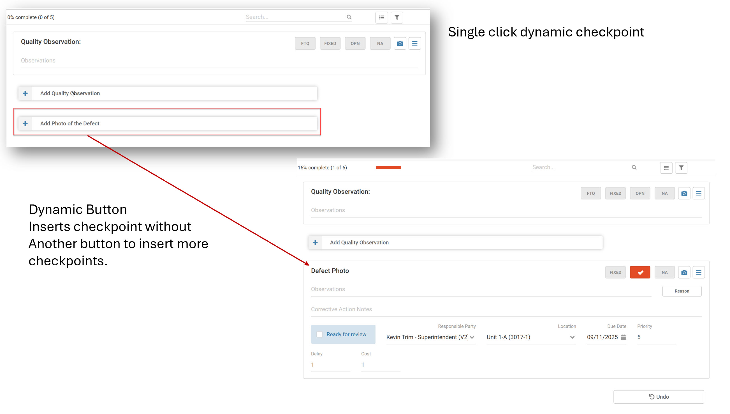Click '0% complete (0 of 5)' text
The width and height of the screenshot is (730, 414).
pyautogui.click(x=31, y=17)
